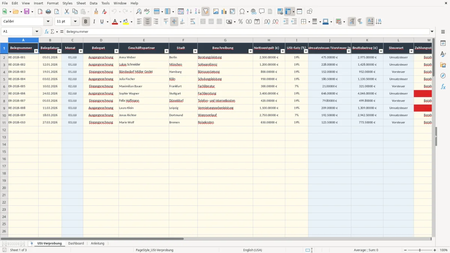The image size is (450, 253).
Task: Click the Open folder icon
Action: (15, 12)
